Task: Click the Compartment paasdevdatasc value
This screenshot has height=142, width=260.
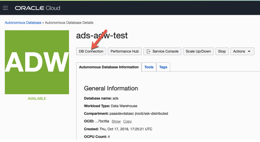Action: click(x=139, y=113)
